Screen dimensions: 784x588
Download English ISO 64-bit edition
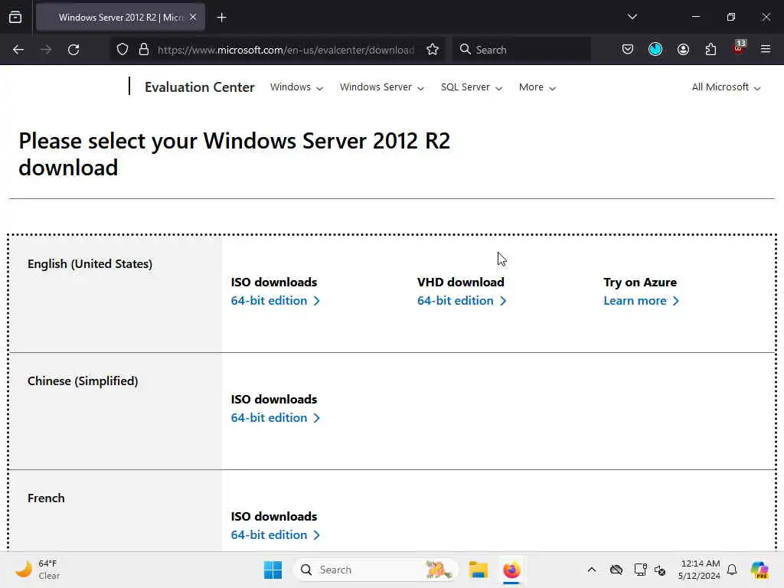point(275,300)
